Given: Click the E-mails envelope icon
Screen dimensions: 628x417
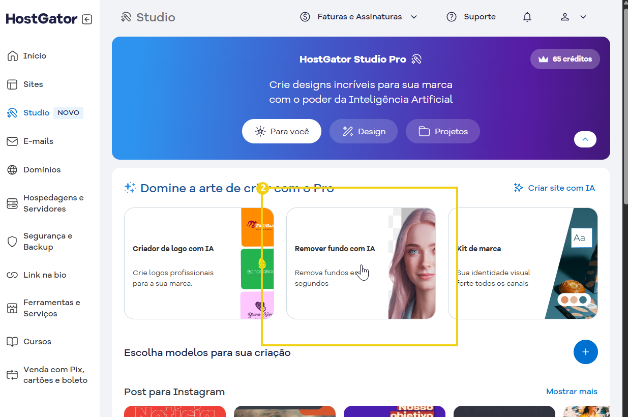Looking at the screenshot, I should point(12,141).
